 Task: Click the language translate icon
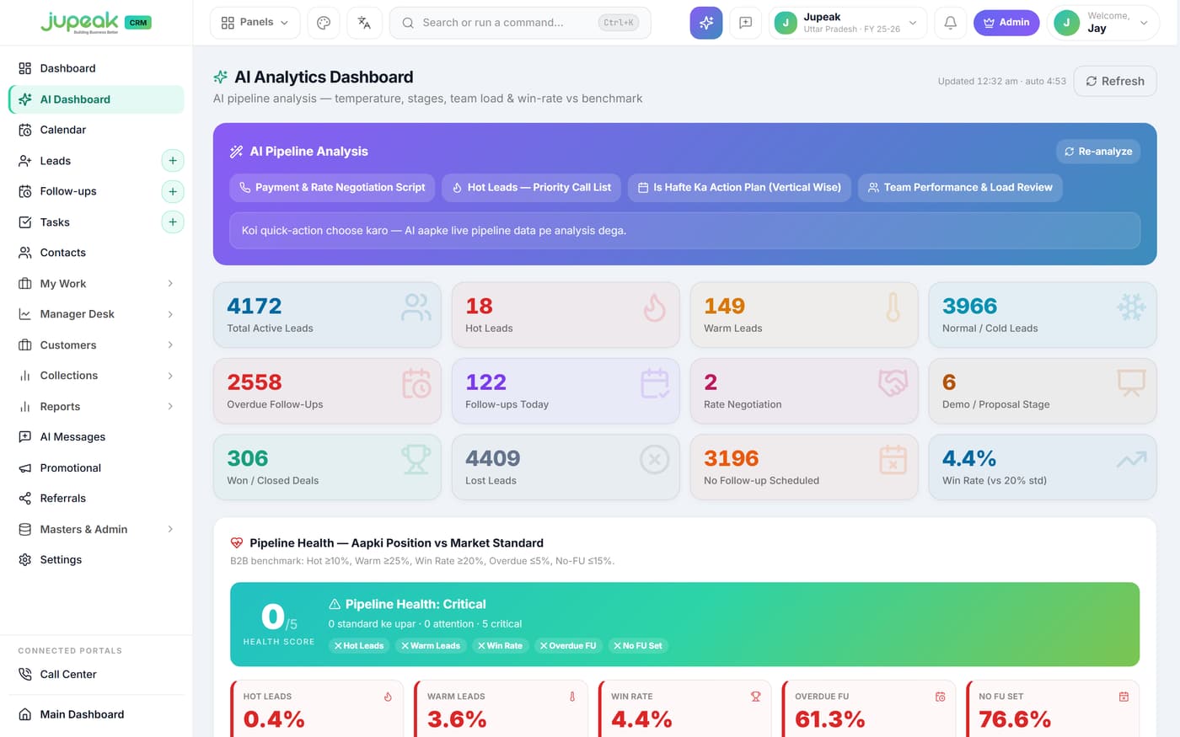coord(364,23)
